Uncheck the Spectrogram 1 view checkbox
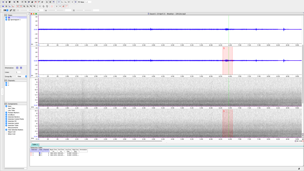 coord(7,20)
